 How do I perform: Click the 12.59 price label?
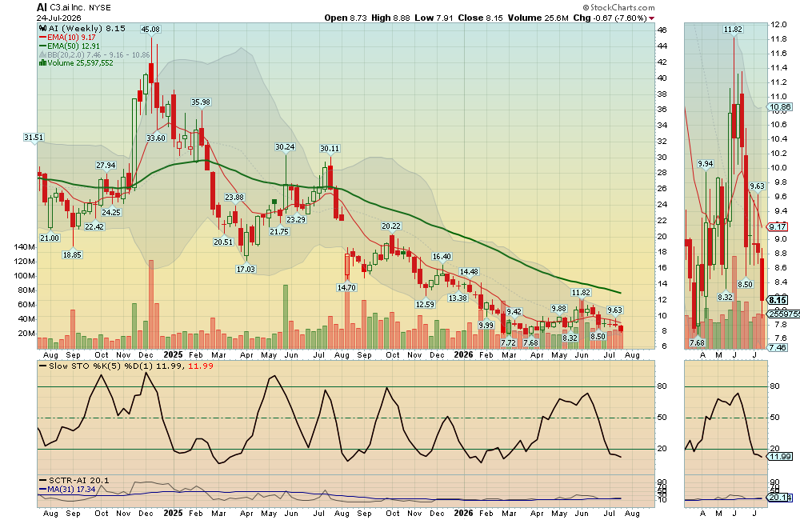click(x=425, y=305)
